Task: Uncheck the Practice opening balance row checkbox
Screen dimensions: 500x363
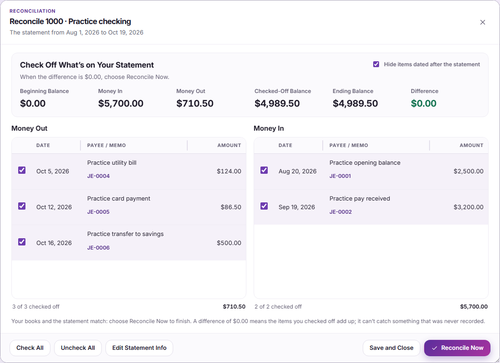Action: tap(264, 170)
